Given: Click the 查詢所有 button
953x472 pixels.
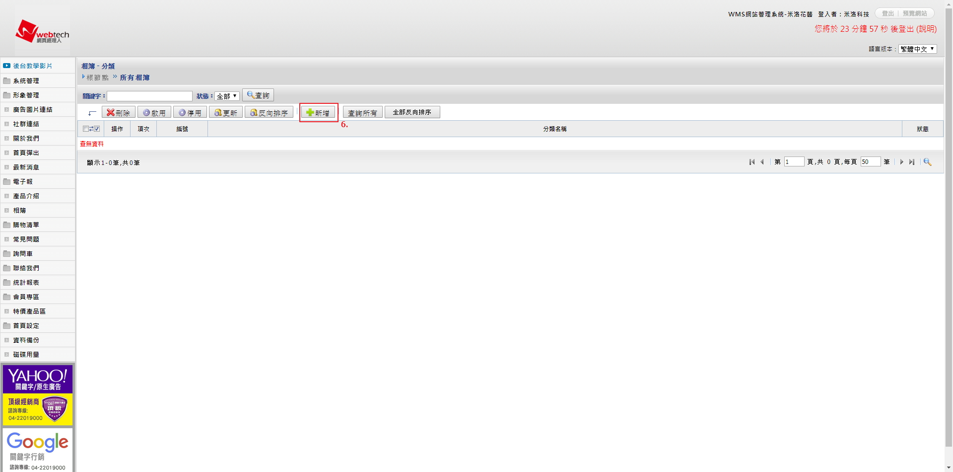Looking at the screenshot, I should click(x=362, y=113).
